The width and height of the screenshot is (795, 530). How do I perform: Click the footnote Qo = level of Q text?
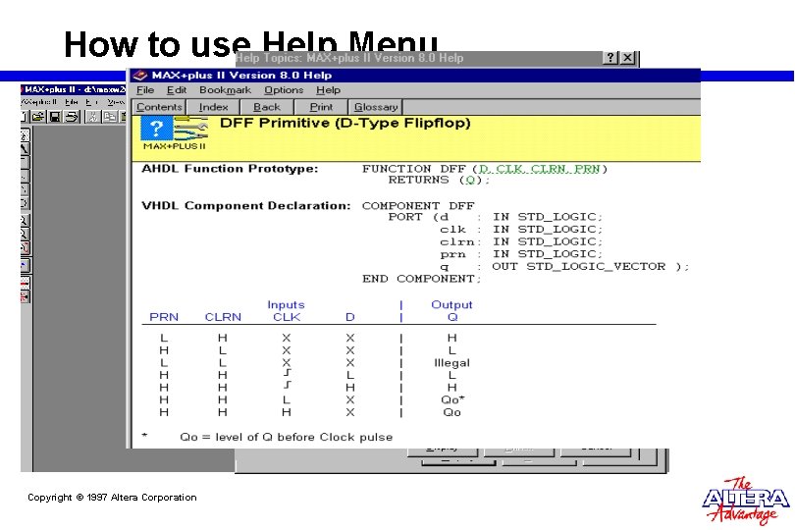tap(286, 437)
